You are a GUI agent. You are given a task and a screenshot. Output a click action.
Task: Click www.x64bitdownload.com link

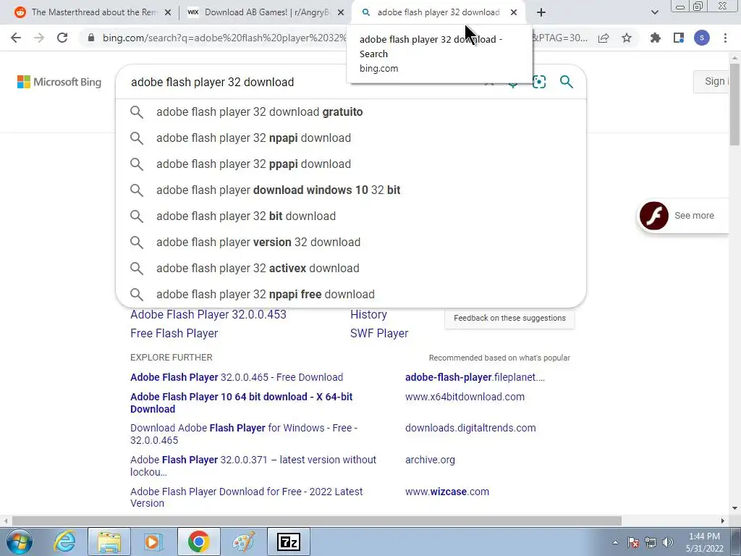click(x=465, y=397)
